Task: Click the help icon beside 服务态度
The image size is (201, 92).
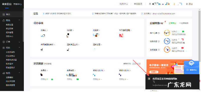Action: (x=159, y=41)
